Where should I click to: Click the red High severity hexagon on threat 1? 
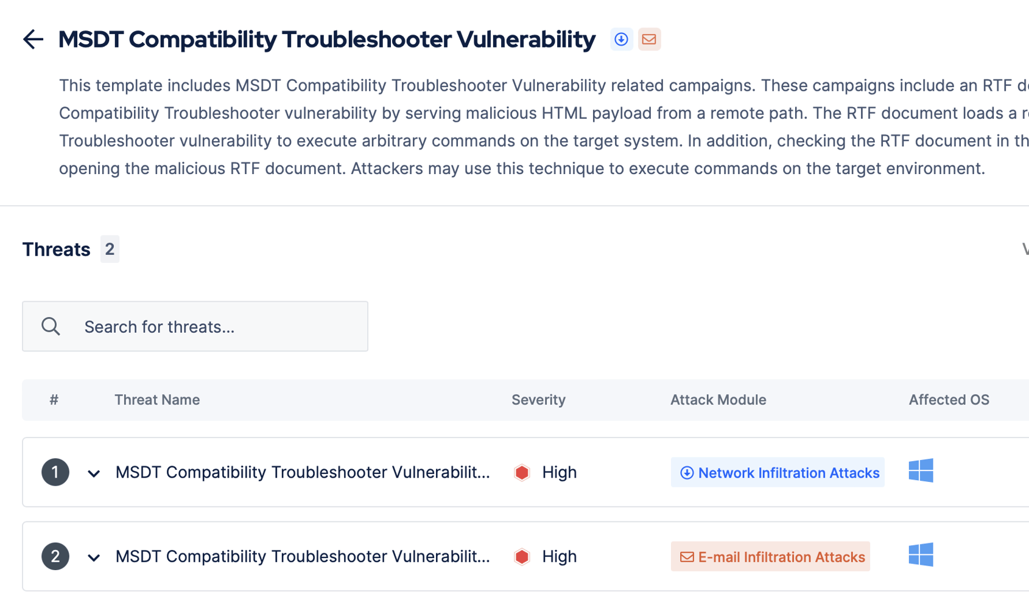[x=522, y=472]
